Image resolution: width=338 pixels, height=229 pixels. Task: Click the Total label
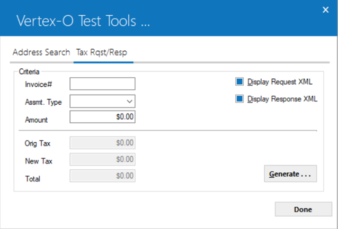(x=32, y=179)
